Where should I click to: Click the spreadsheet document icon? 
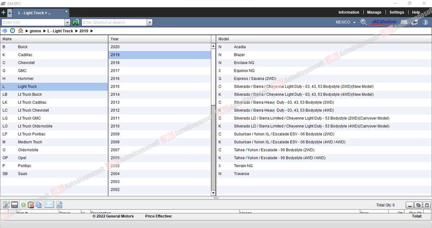[59, 204]
